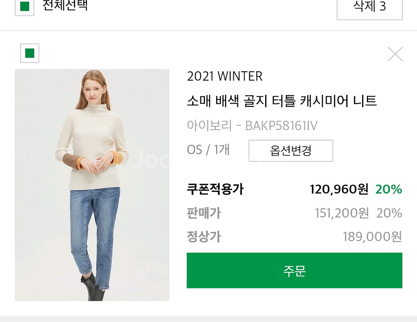Click the 판매가 151,200원 sale price
417x322 pixels.
click(x=342, y=213)
